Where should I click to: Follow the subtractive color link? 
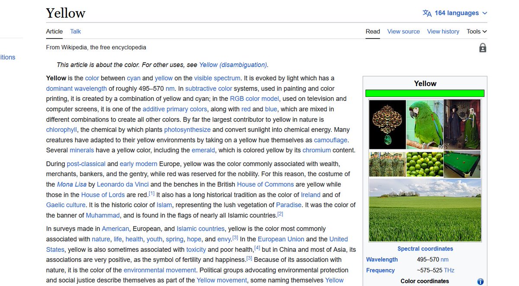click(x=208, y=89)
